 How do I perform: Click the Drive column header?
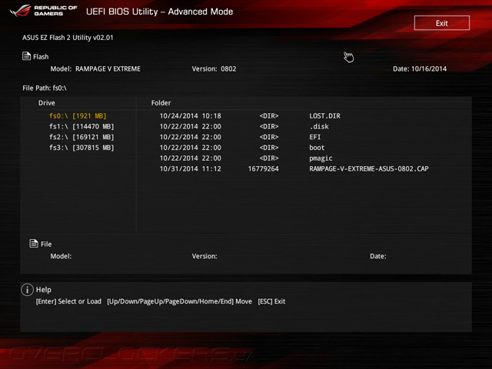click(46, 103)
